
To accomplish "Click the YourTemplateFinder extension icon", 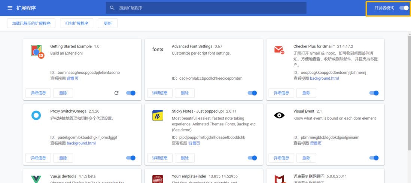I will pyautogui.click(x=158, y=179).
